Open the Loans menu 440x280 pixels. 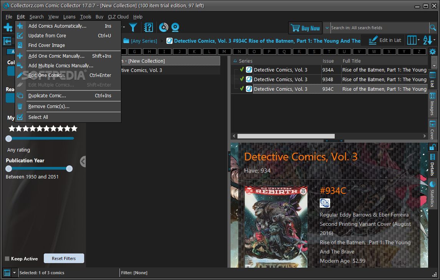pos(69,17)
